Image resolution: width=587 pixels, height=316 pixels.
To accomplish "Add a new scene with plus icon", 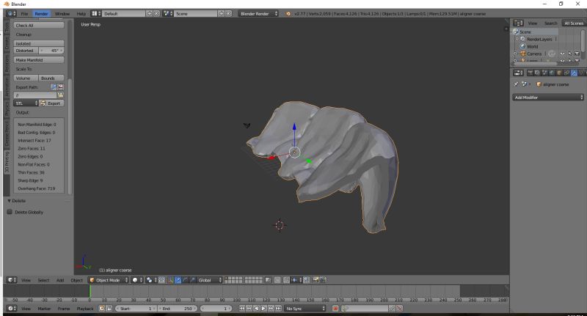I will click(222, 13).
